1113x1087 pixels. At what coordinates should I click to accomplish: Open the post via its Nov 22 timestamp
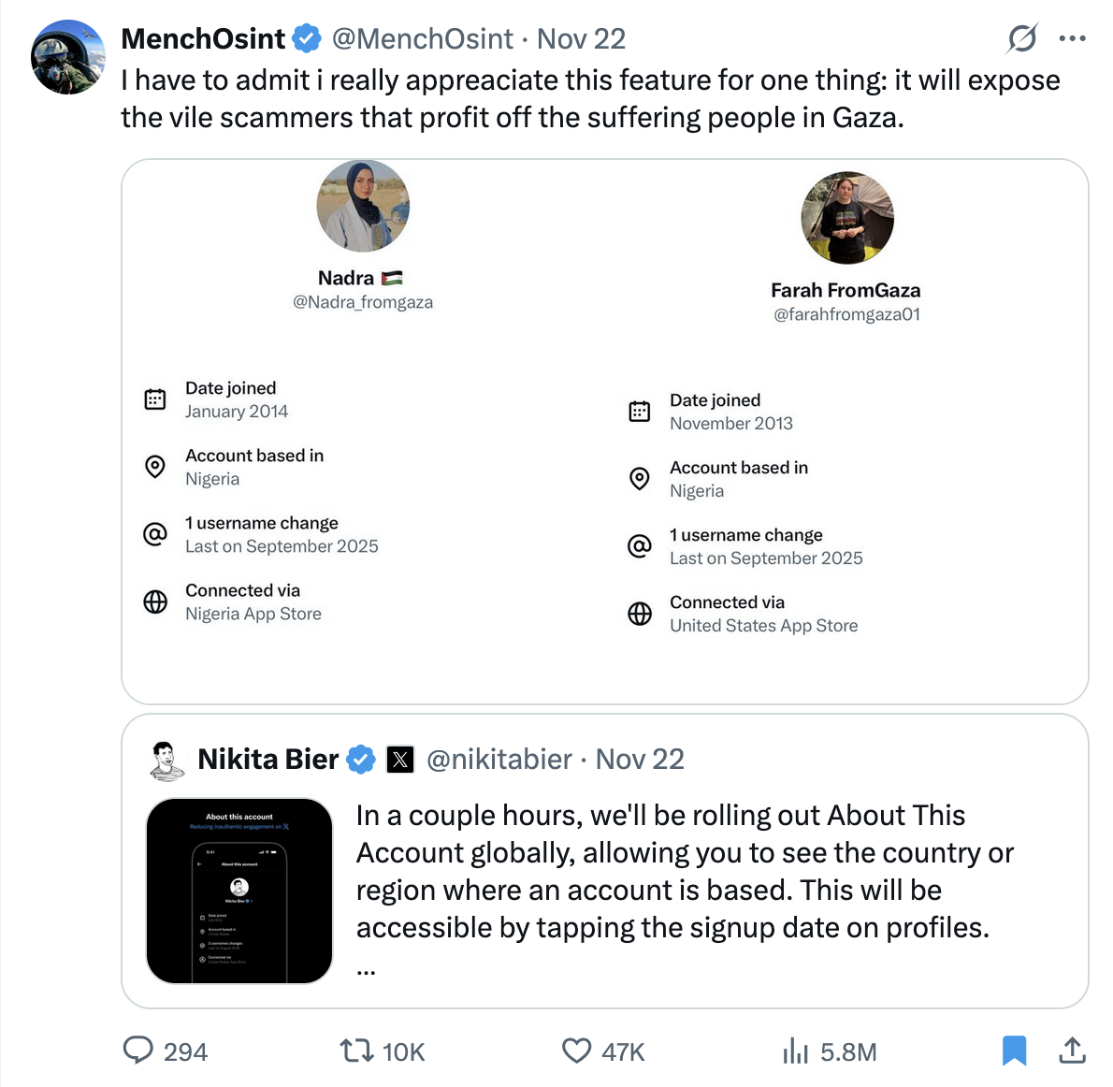[x=582, y=38]
